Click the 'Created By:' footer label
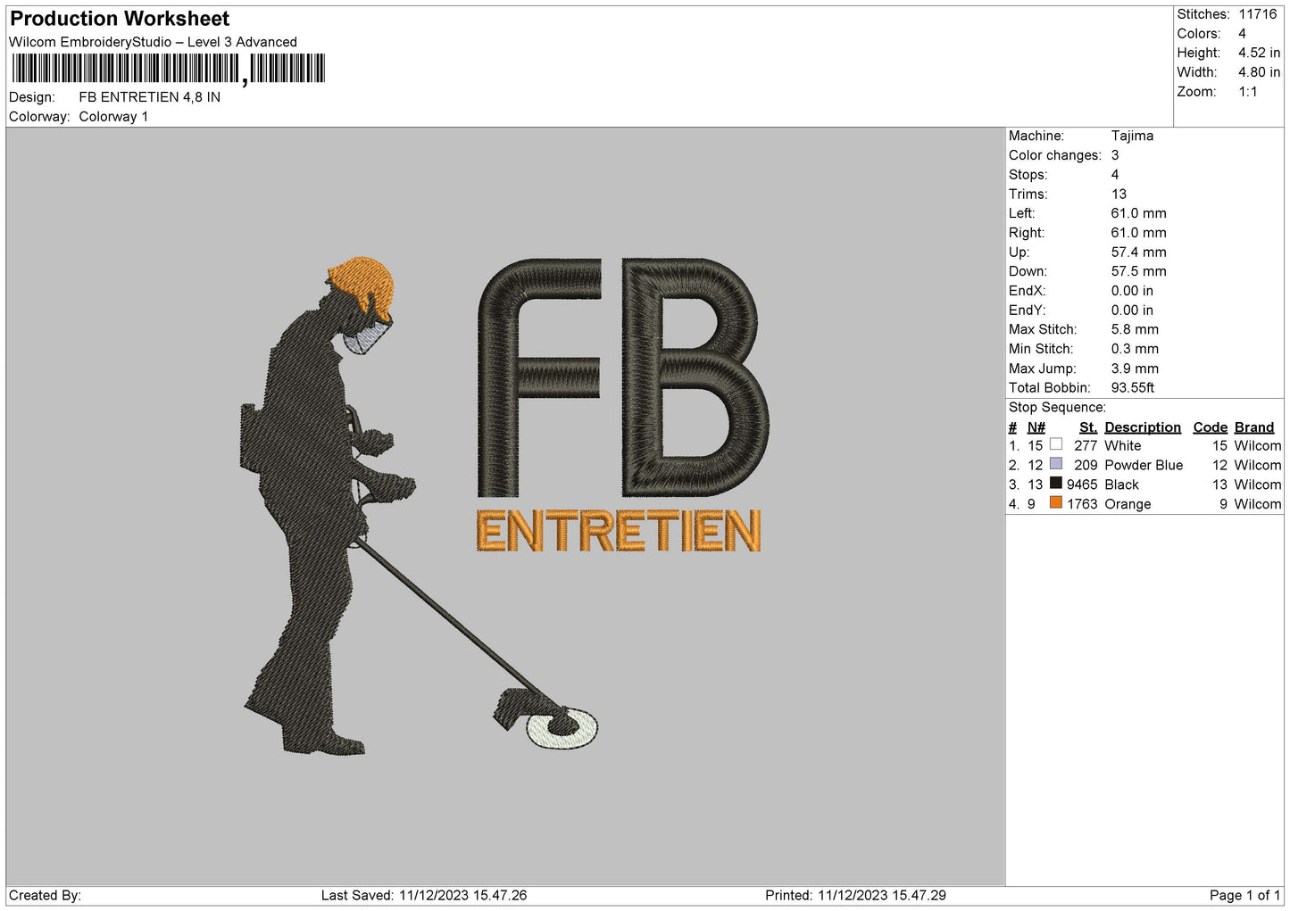This screenshot has width=1290, height=911. point(45,895)
